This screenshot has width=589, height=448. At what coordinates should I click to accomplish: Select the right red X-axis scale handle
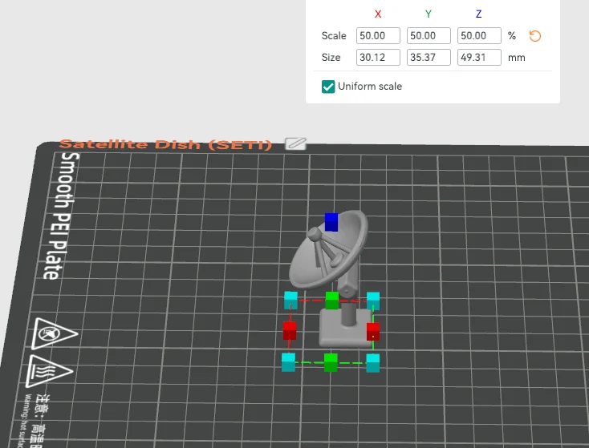[373, 332]
